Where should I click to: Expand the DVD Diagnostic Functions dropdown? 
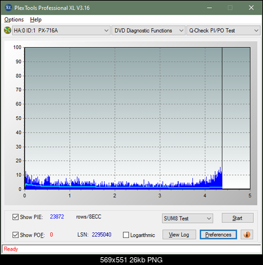coord(149,31)
